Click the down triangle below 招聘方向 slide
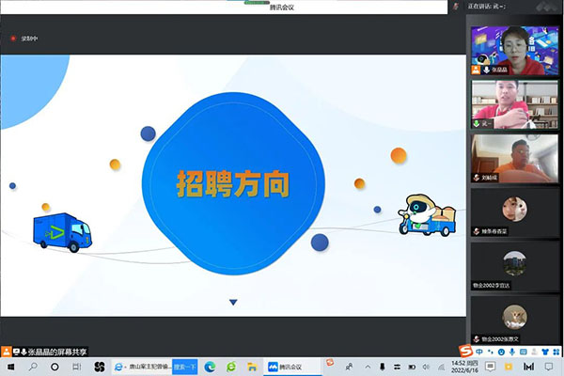 point(233,303)
